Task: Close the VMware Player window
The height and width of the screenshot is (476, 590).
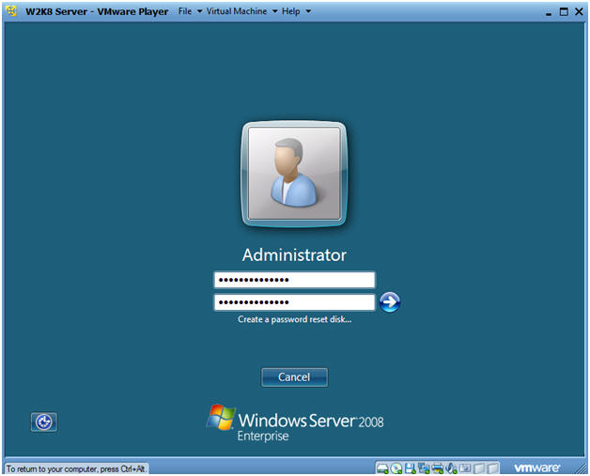Action: click(x=579, y=11)
